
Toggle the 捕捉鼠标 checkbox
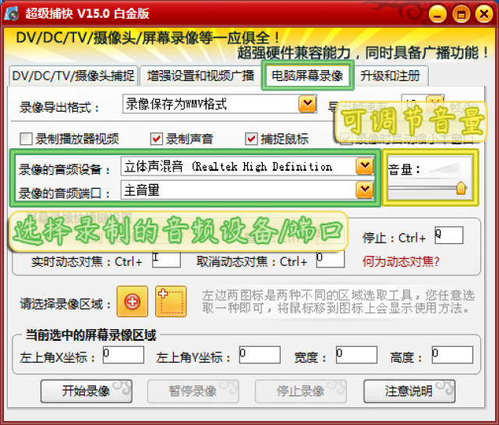click(x=251, y=139)
